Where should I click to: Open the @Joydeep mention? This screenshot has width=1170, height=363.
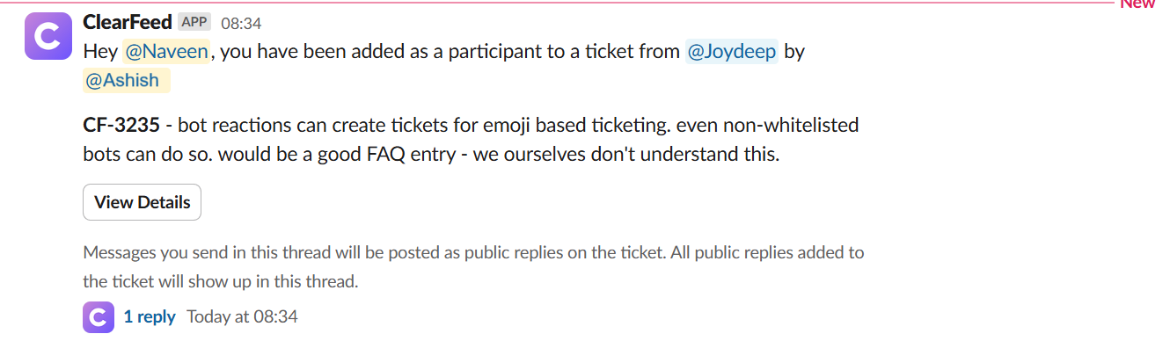(x=731, y=51)
